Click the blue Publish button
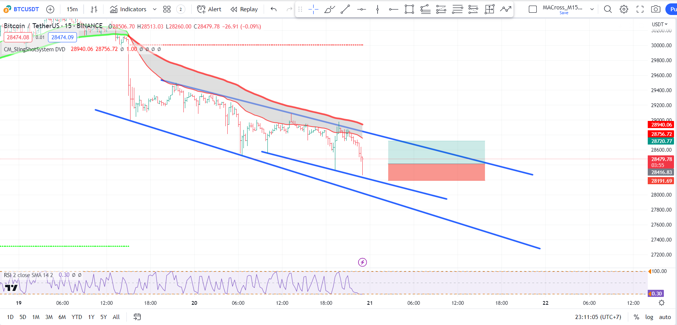Screen dimensions: 677x325 [671, 9]
